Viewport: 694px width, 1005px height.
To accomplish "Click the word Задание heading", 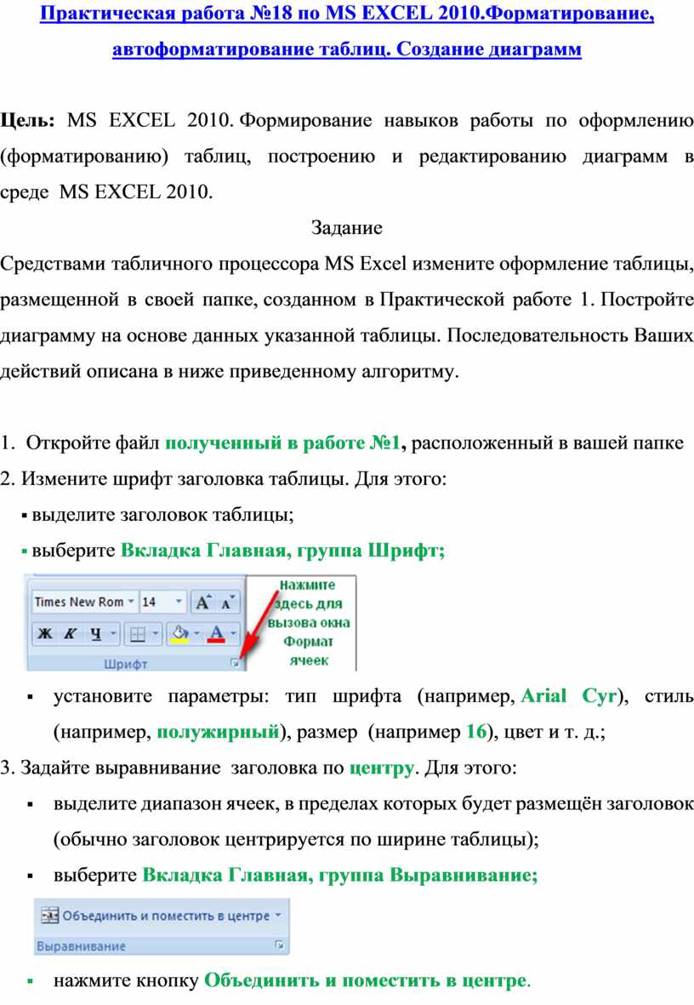I will (x=347, y=227).
